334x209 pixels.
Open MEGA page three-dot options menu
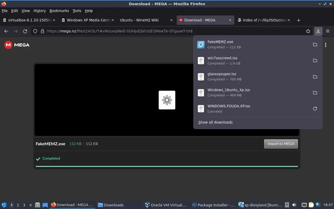(326, 45)
